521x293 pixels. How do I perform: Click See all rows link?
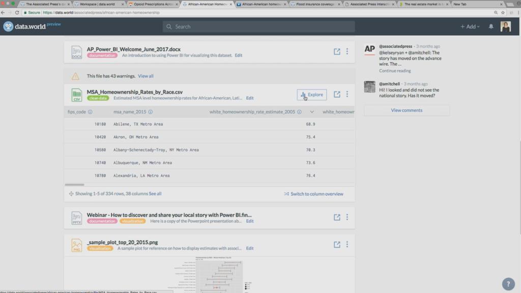155,194
